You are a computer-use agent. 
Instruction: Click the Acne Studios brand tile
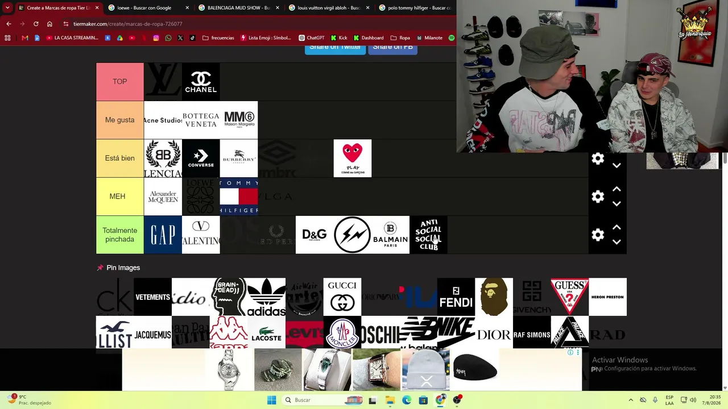pyautogui.click(x=163, y=120)
